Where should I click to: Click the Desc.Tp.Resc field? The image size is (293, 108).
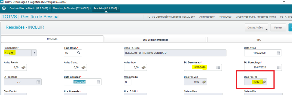175,53
